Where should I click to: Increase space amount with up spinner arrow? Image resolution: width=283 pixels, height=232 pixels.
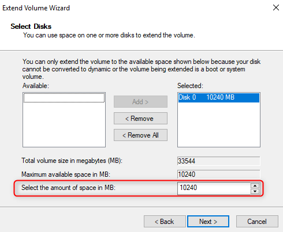tap(255, 185)
